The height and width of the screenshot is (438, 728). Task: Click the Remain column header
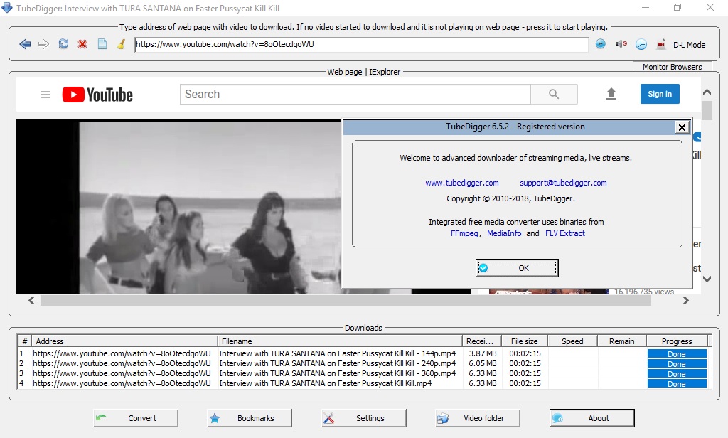click(x=621, y=341)
